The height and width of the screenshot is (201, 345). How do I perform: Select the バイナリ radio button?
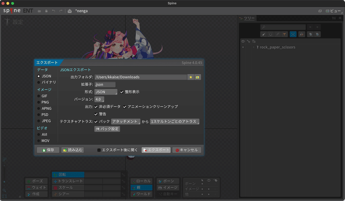(38, 82)
